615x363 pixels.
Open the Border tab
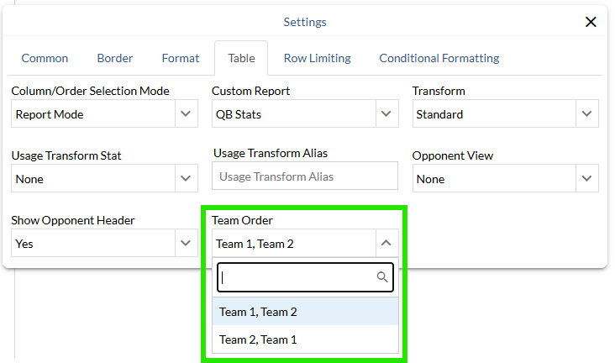click(115, 58)
